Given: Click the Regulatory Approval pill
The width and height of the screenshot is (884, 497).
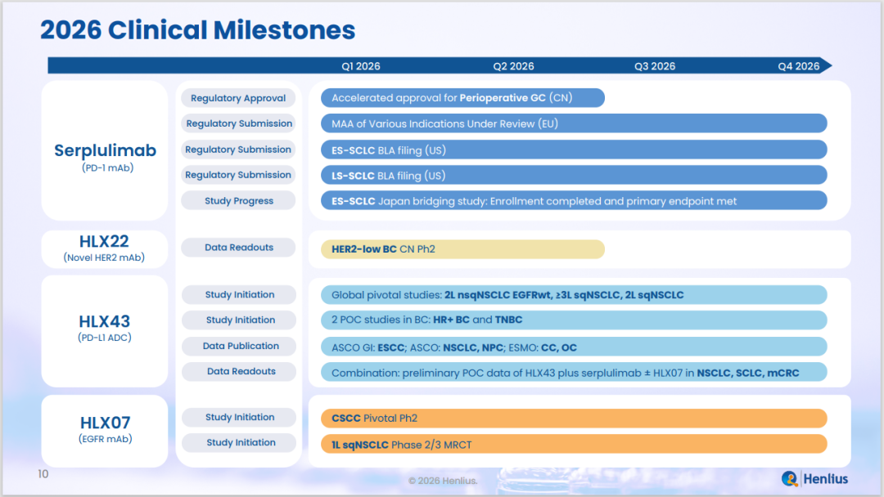Looking at the screenshot, I should [238, 98].
